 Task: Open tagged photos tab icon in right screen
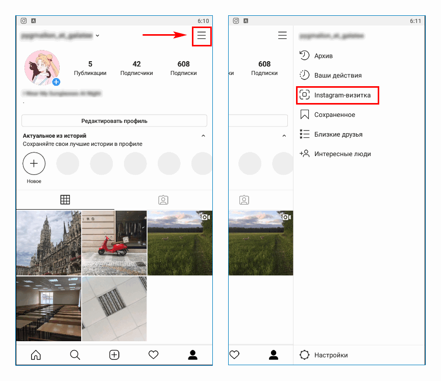(x=244, y=200)
